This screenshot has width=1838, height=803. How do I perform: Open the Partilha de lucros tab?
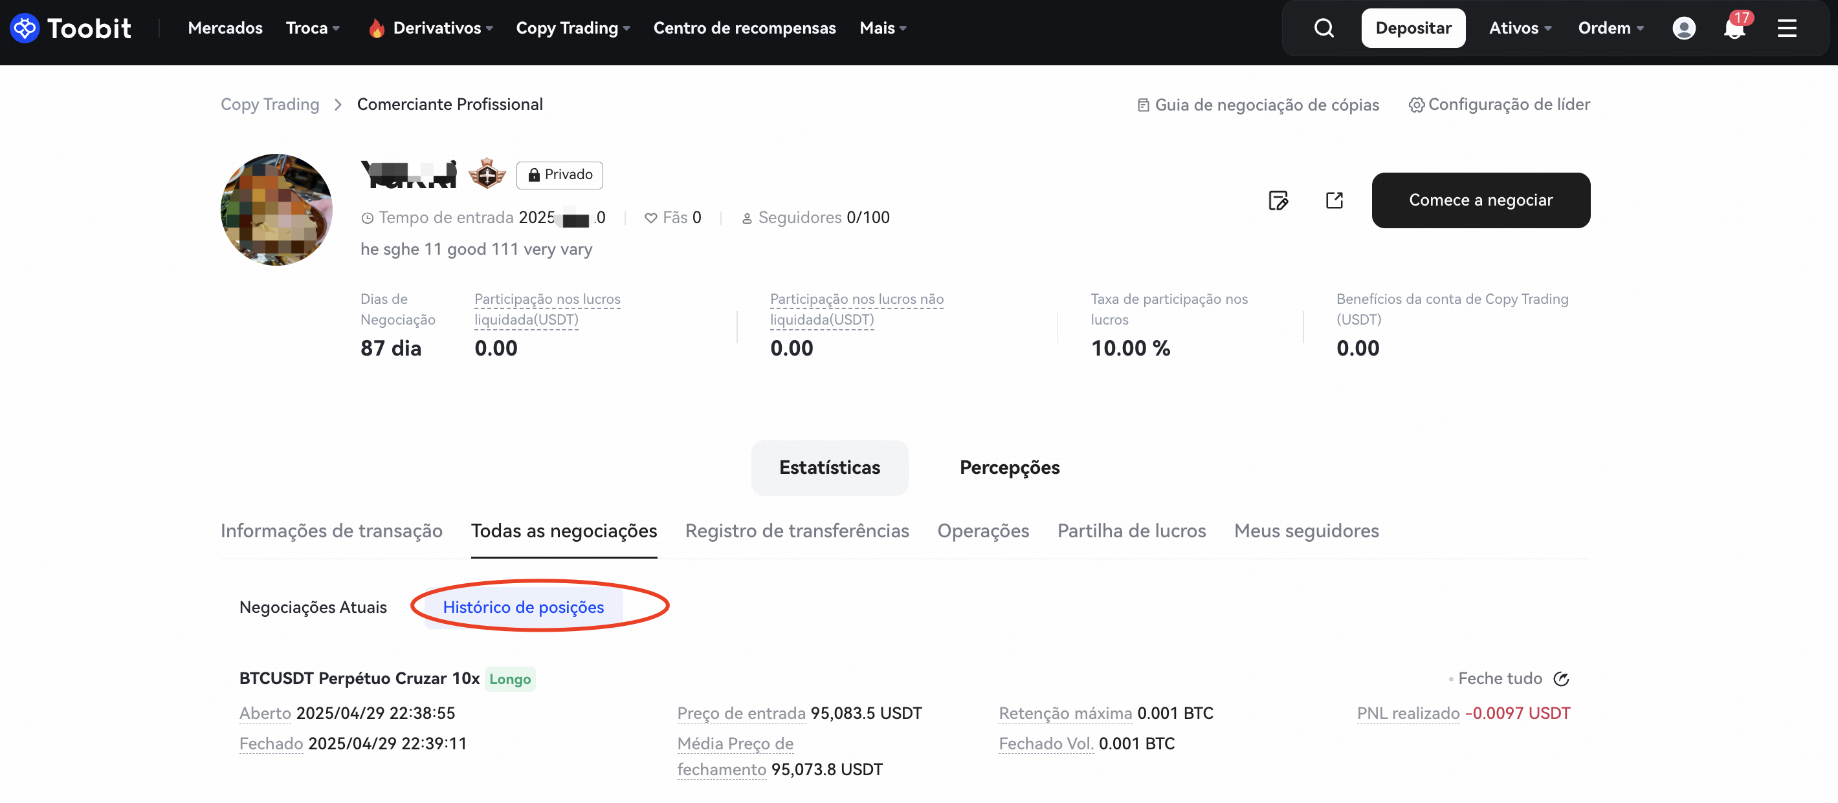[x=1131, y=531]
